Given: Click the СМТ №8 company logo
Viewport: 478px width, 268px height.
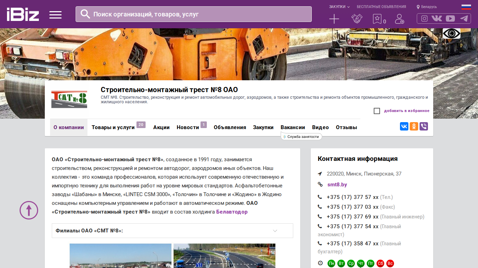Looking at the screenshot, I should coord(69,99).
